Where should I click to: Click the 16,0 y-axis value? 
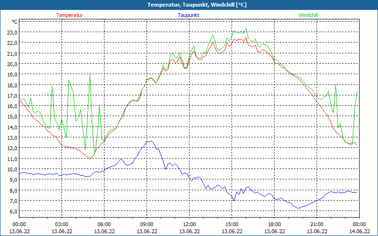tap(12, 106)
